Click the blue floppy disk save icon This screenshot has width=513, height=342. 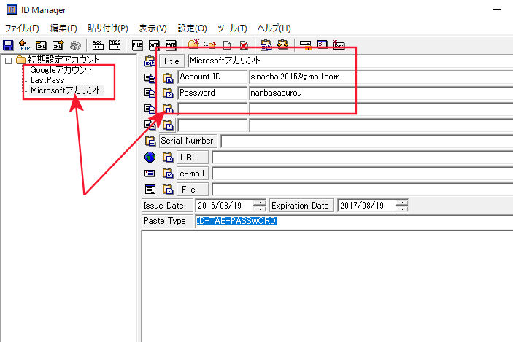8,45
